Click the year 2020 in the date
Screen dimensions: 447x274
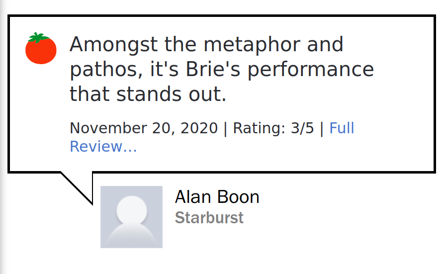(199, 128)
